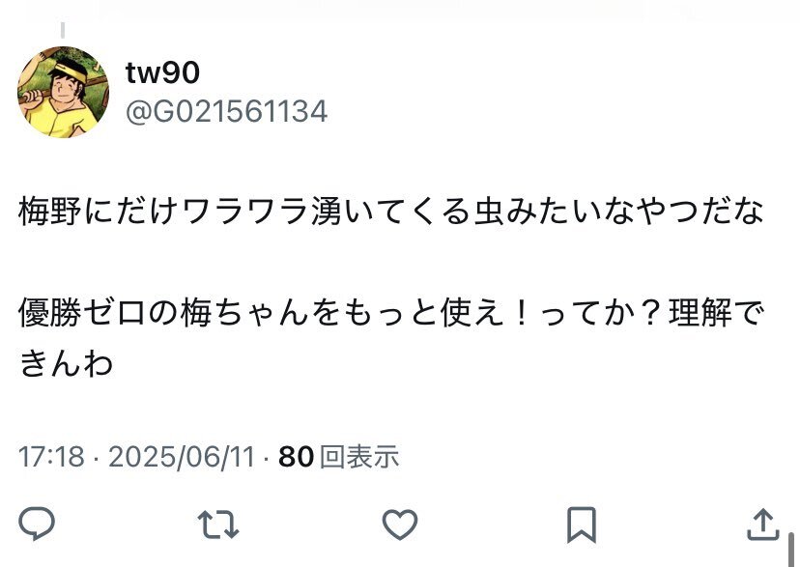Click the scrollbar thumb at the right edge
Screen dimensions: 800x567
791,550
